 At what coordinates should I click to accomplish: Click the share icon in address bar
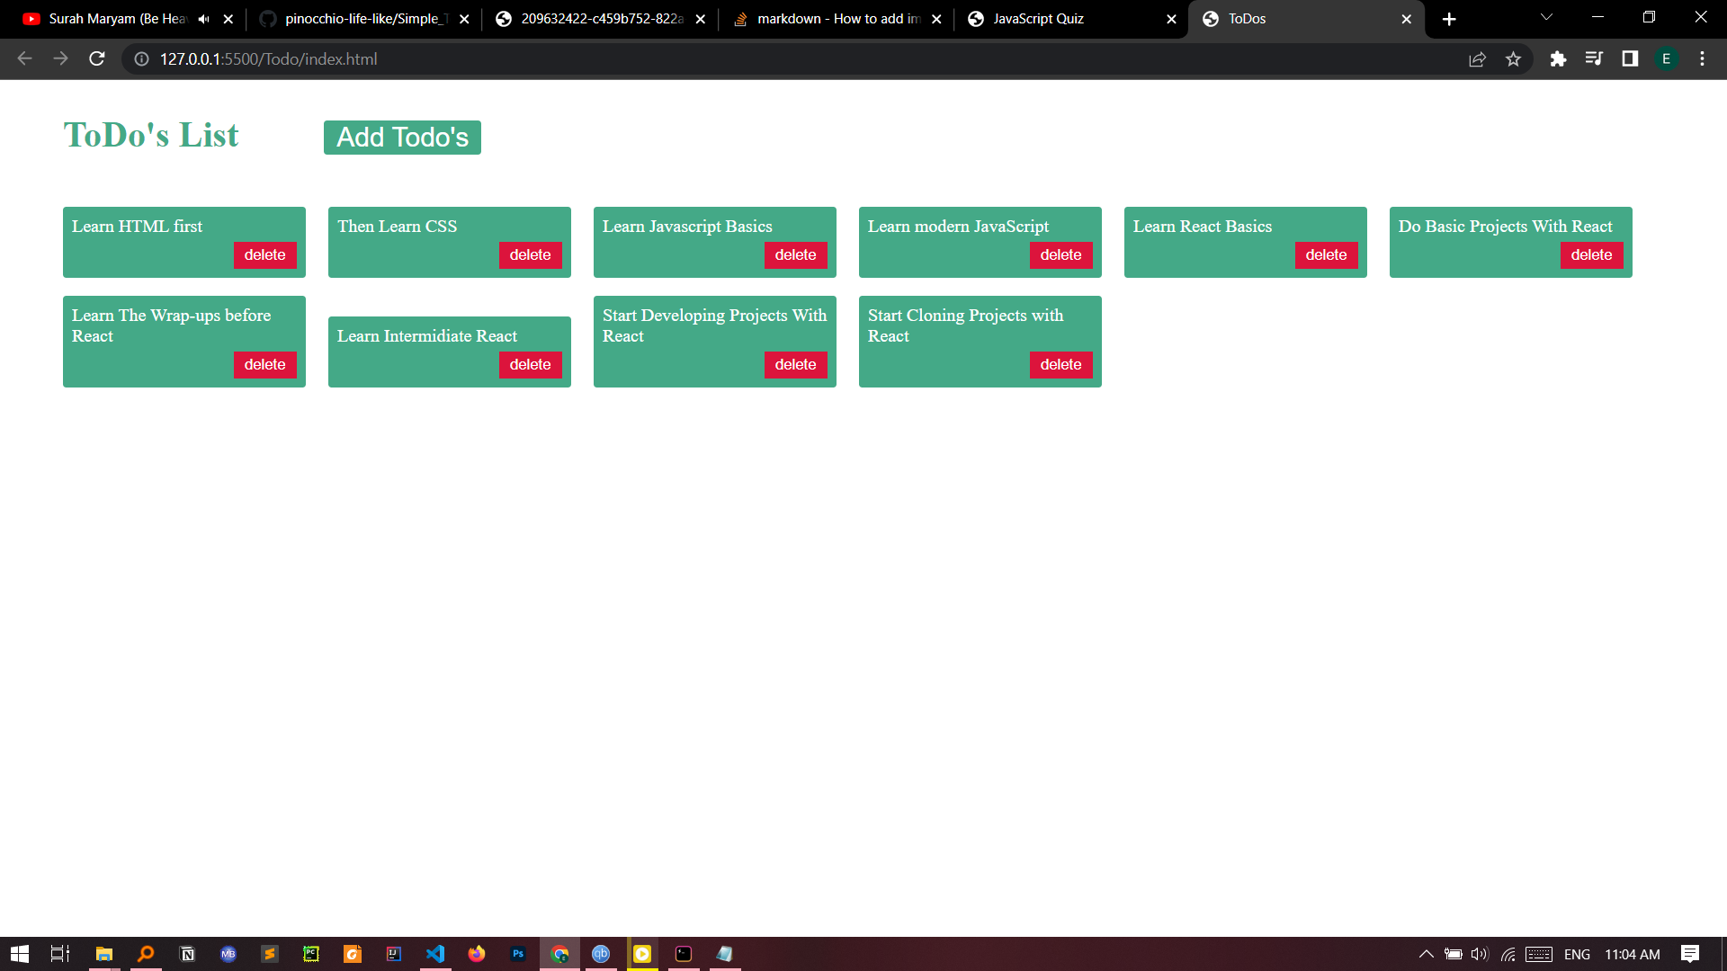(1478, 58)
